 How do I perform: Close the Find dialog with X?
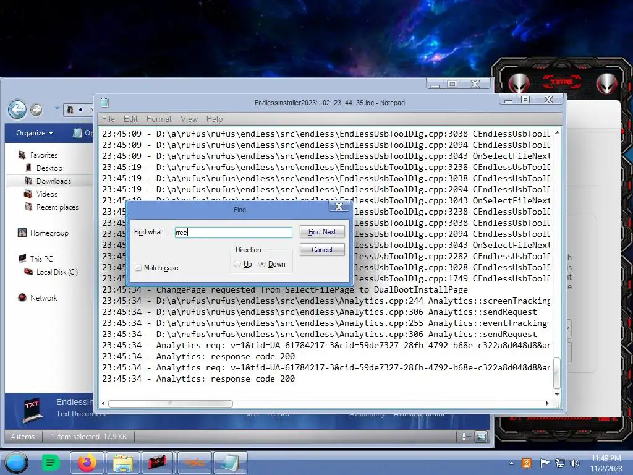click(339, 207)
